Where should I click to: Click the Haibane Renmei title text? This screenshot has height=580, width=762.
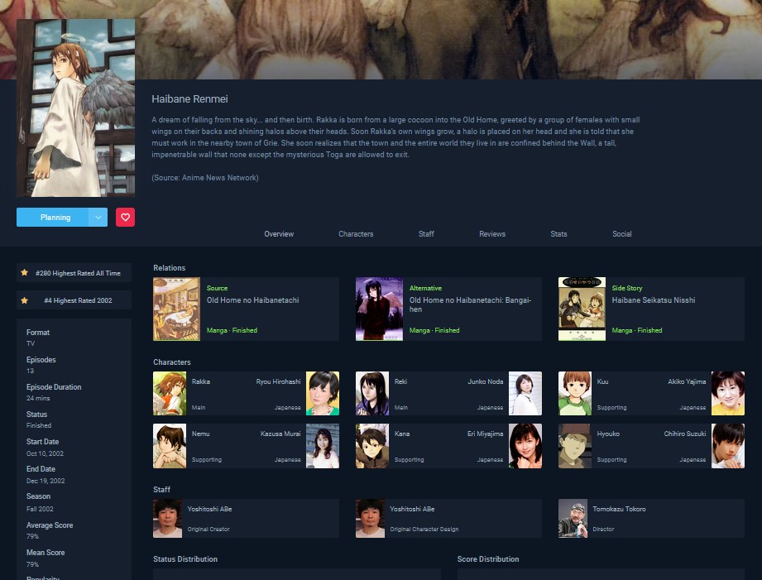pos(189,99)
